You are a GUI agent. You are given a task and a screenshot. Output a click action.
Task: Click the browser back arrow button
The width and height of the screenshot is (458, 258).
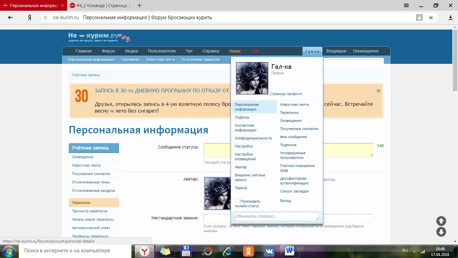click(10, 17)
